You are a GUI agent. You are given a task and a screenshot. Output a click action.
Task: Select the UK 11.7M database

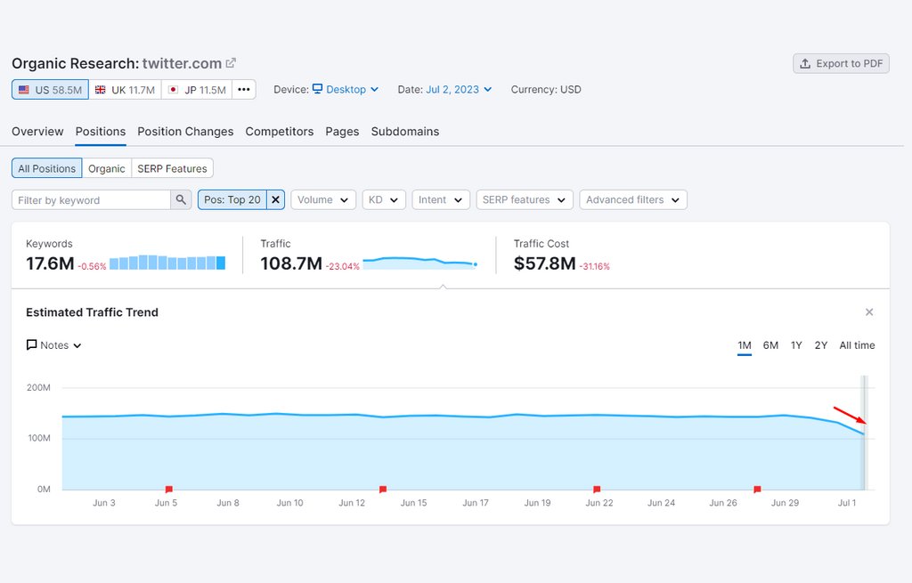125,90
